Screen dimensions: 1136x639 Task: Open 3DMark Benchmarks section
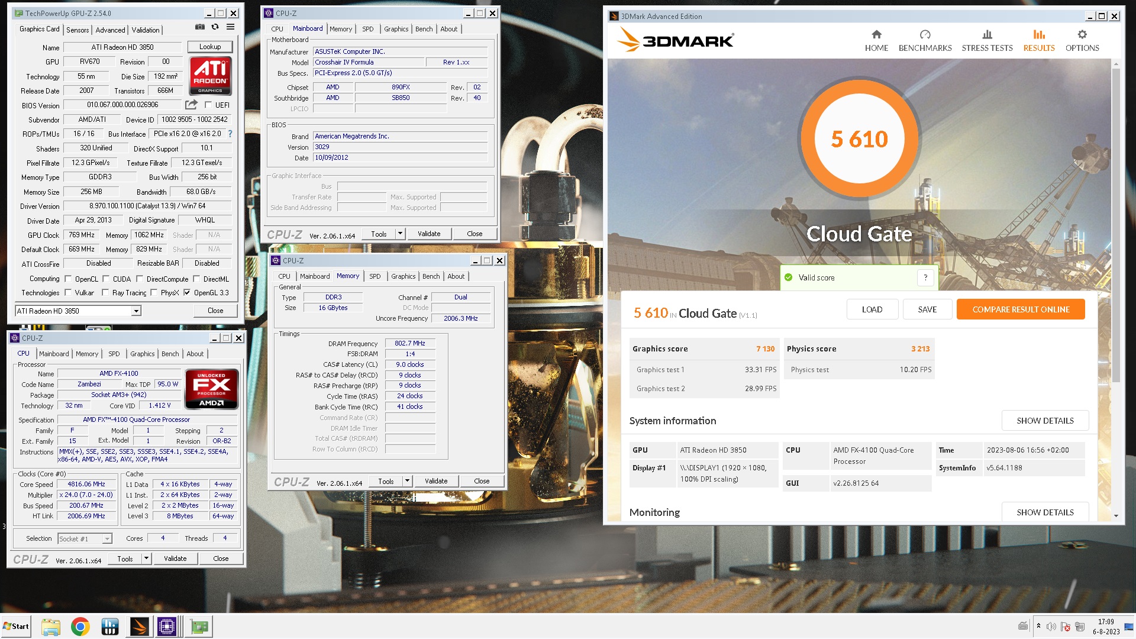tap(925, 41)
